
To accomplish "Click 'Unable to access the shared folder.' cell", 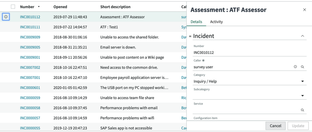I will 130,37.
